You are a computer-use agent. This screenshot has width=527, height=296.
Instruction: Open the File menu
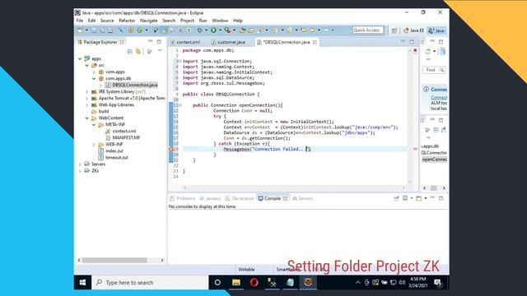[80, 21]
